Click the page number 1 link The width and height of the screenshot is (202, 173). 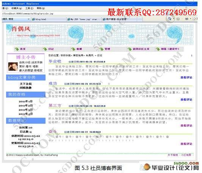[191, 55]
